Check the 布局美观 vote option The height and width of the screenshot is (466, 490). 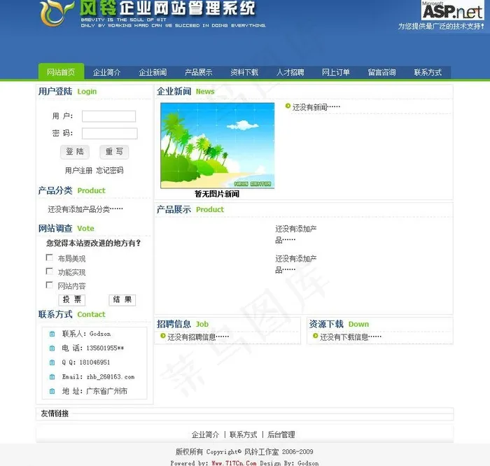pos(50,257)
